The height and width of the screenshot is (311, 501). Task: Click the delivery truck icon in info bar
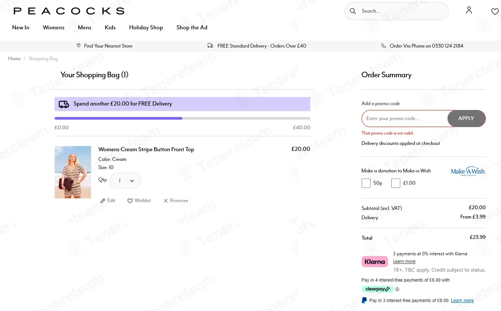pyautogui.click(x=210, y=46)
